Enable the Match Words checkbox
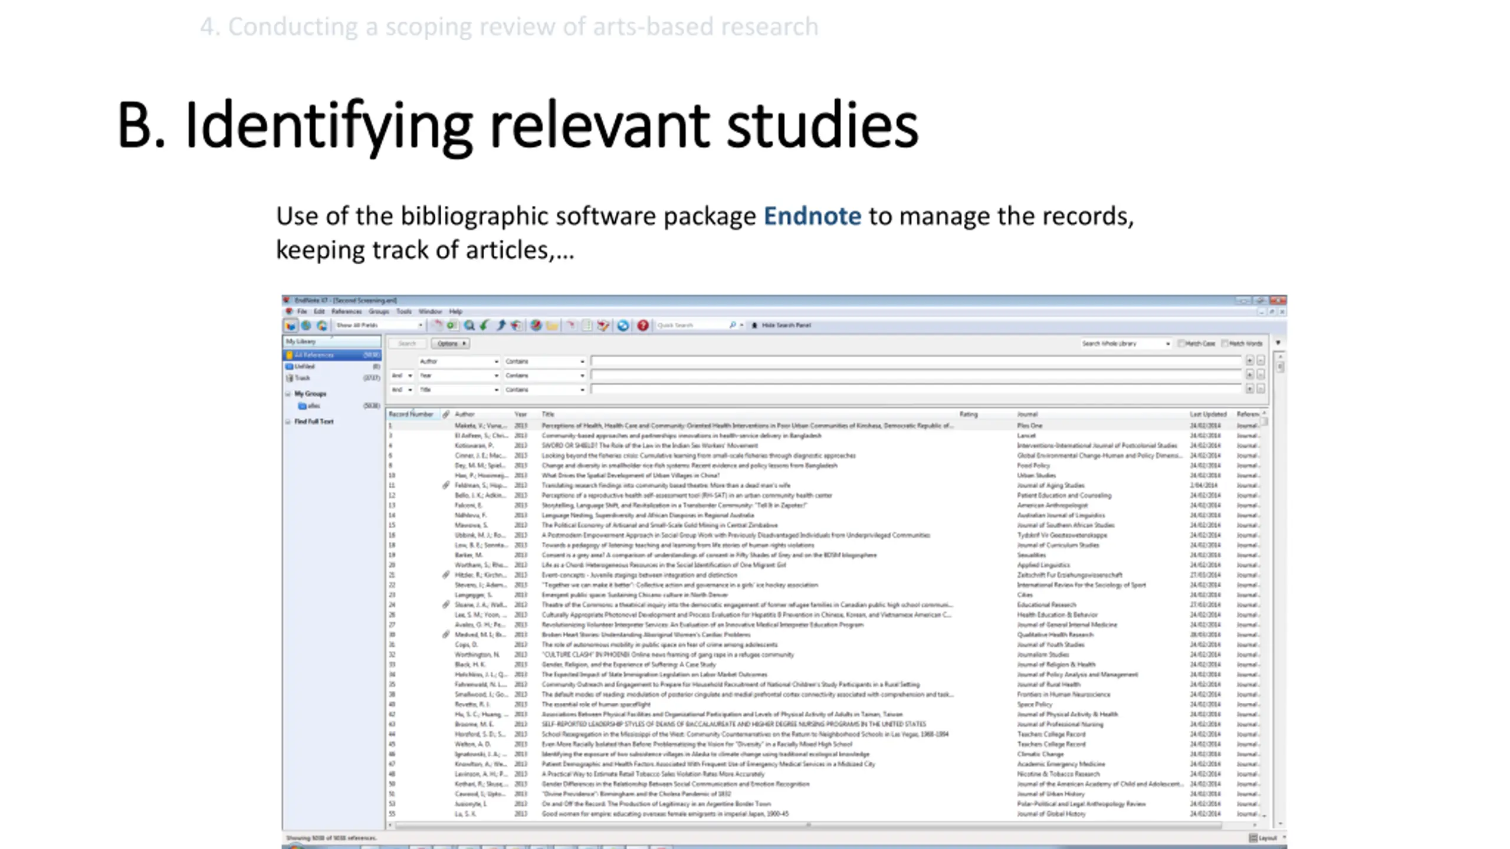The height and width of the screenshot is (849, 1510). click(x=1225, y=343)
